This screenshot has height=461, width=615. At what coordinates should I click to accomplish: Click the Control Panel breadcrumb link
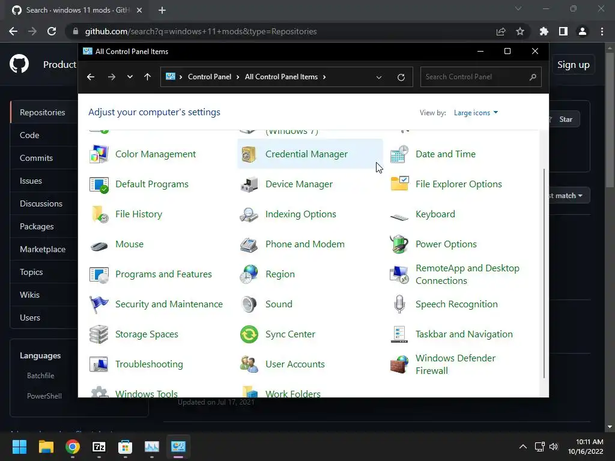tap(210, 77)
